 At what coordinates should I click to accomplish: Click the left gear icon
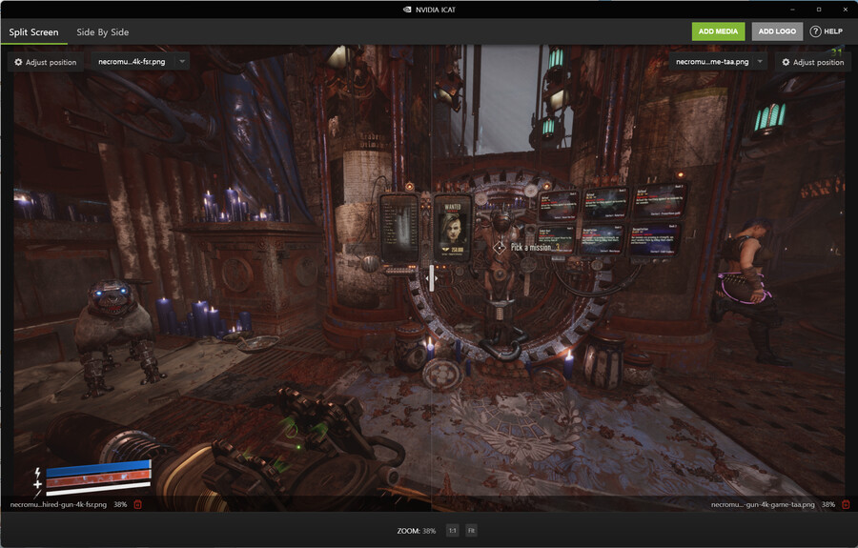[18, 62]
